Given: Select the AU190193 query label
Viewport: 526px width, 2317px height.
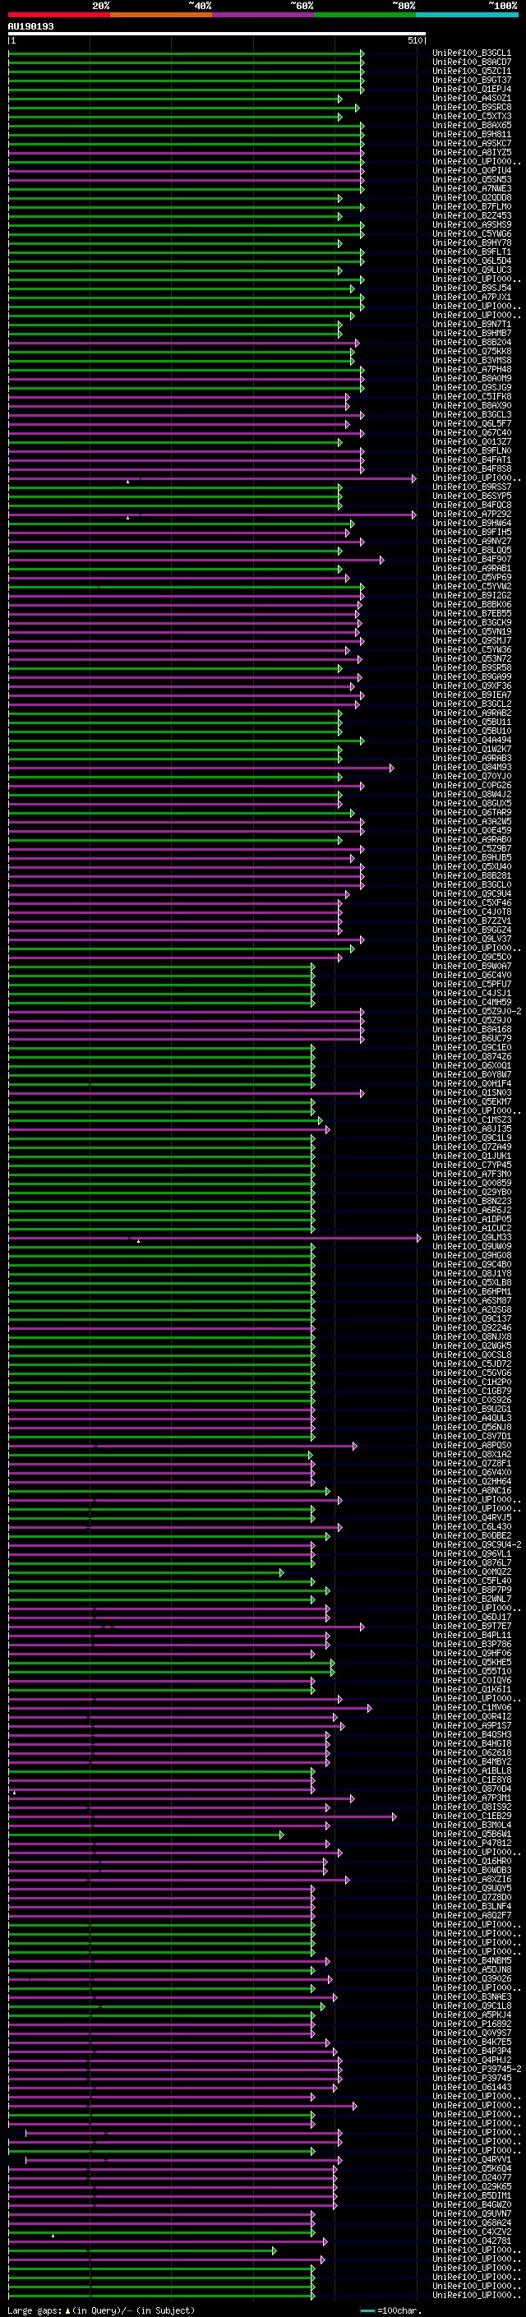Looking at the screenshot, I should pyautogui.click(x=30, y=26).
